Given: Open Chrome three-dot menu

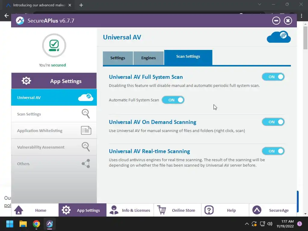Looking at the screenshot, I should click(x=301, y=16).
